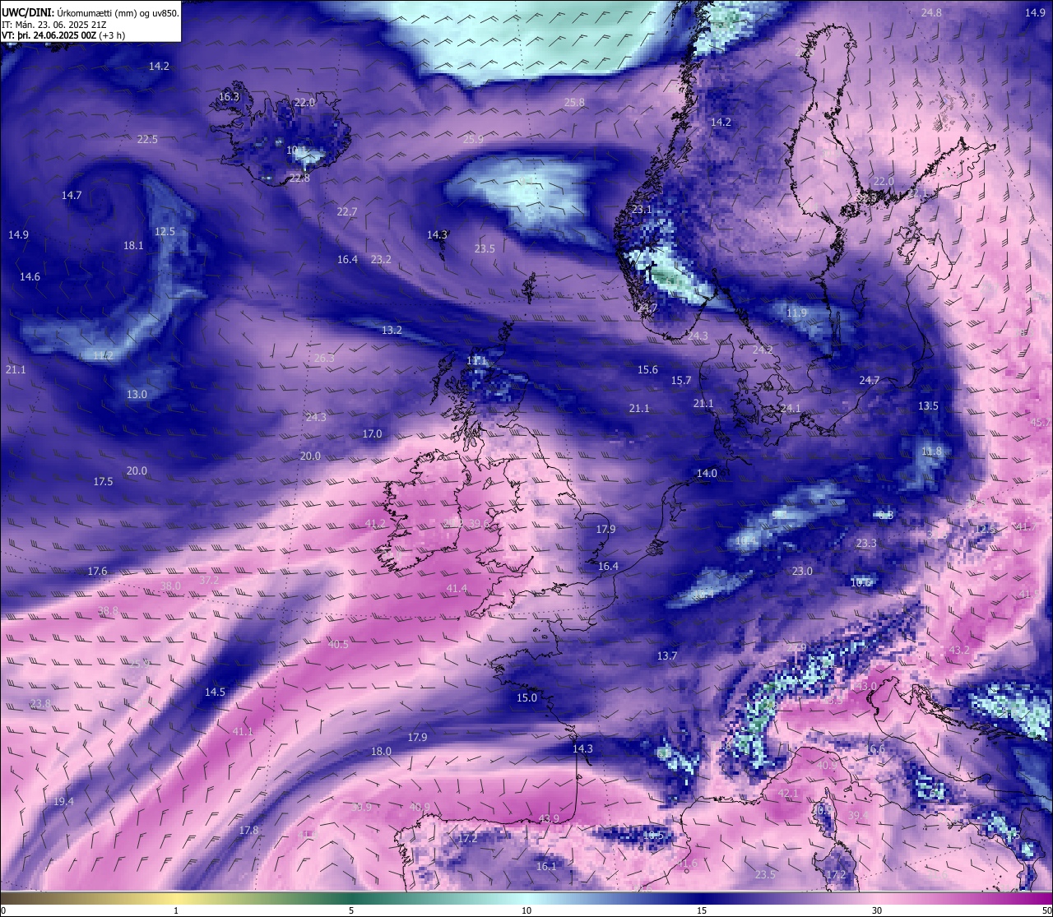Click the map value '13.7'
This screenshot has width=1053, height=917.
(x=667, y=656)
